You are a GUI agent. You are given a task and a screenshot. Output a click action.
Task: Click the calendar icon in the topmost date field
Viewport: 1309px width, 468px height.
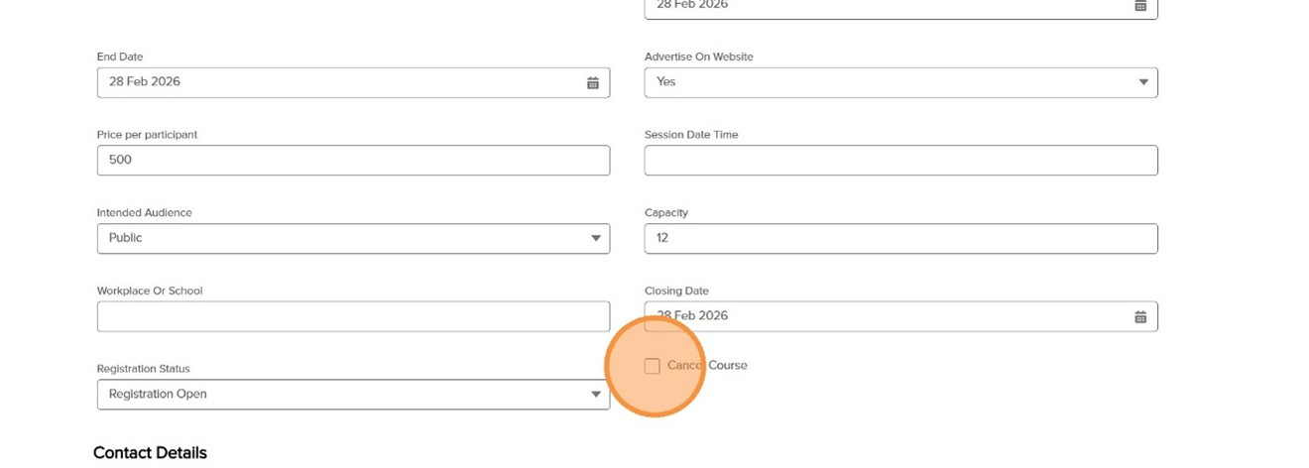point(1140,6)
